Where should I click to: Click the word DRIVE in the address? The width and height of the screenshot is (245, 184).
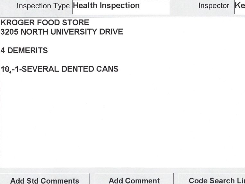tap(111, 32)
